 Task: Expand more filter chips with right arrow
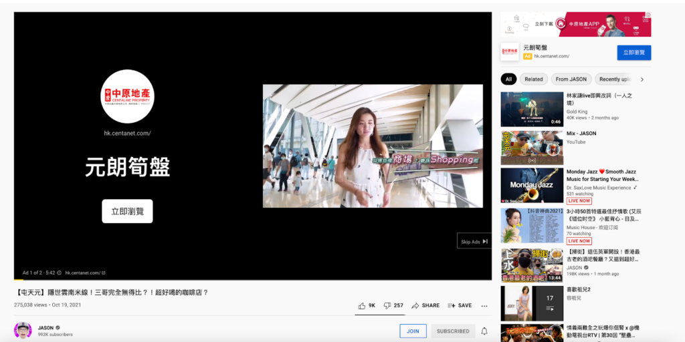642,79
